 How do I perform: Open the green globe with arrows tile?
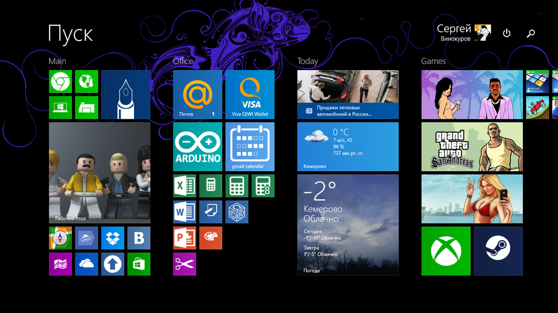click(x=86, y=81)
